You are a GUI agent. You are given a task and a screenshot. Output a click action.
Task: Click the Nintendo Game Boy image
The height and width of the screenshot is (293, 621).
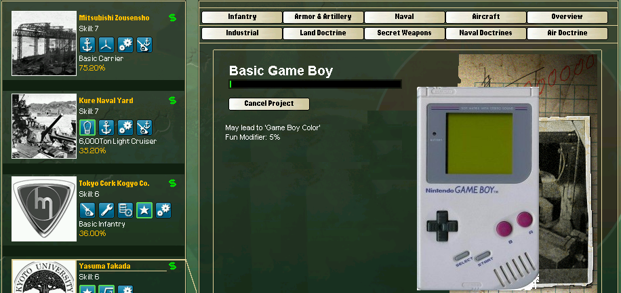[x=478, y=189]
